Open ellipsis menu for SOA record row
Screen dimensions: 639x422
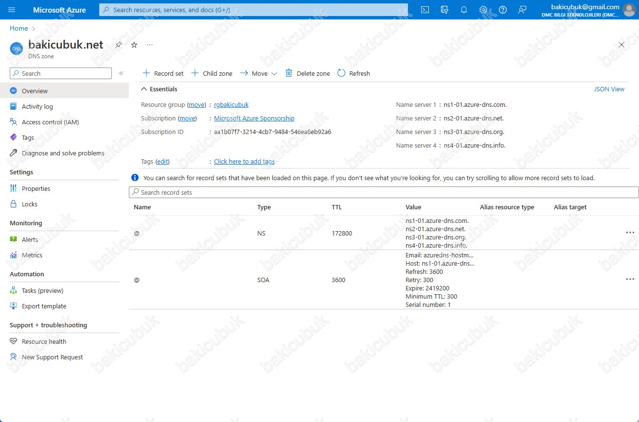630,279
